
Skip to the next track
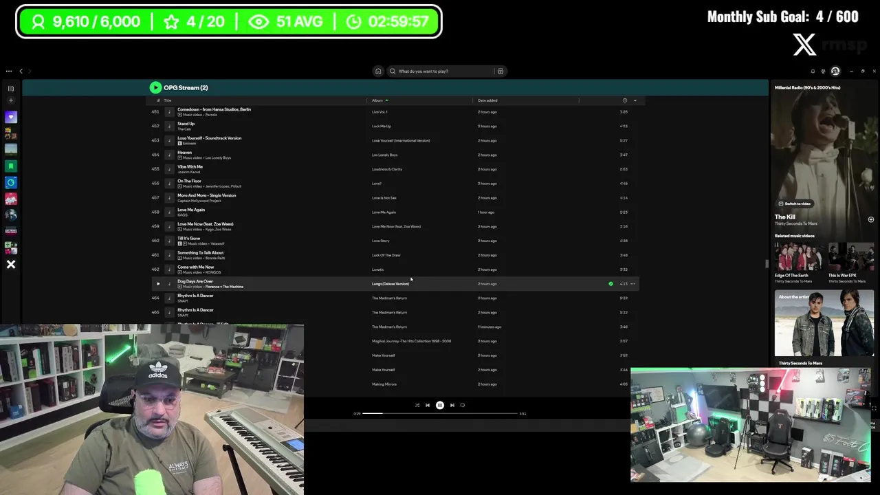[452, 405]
